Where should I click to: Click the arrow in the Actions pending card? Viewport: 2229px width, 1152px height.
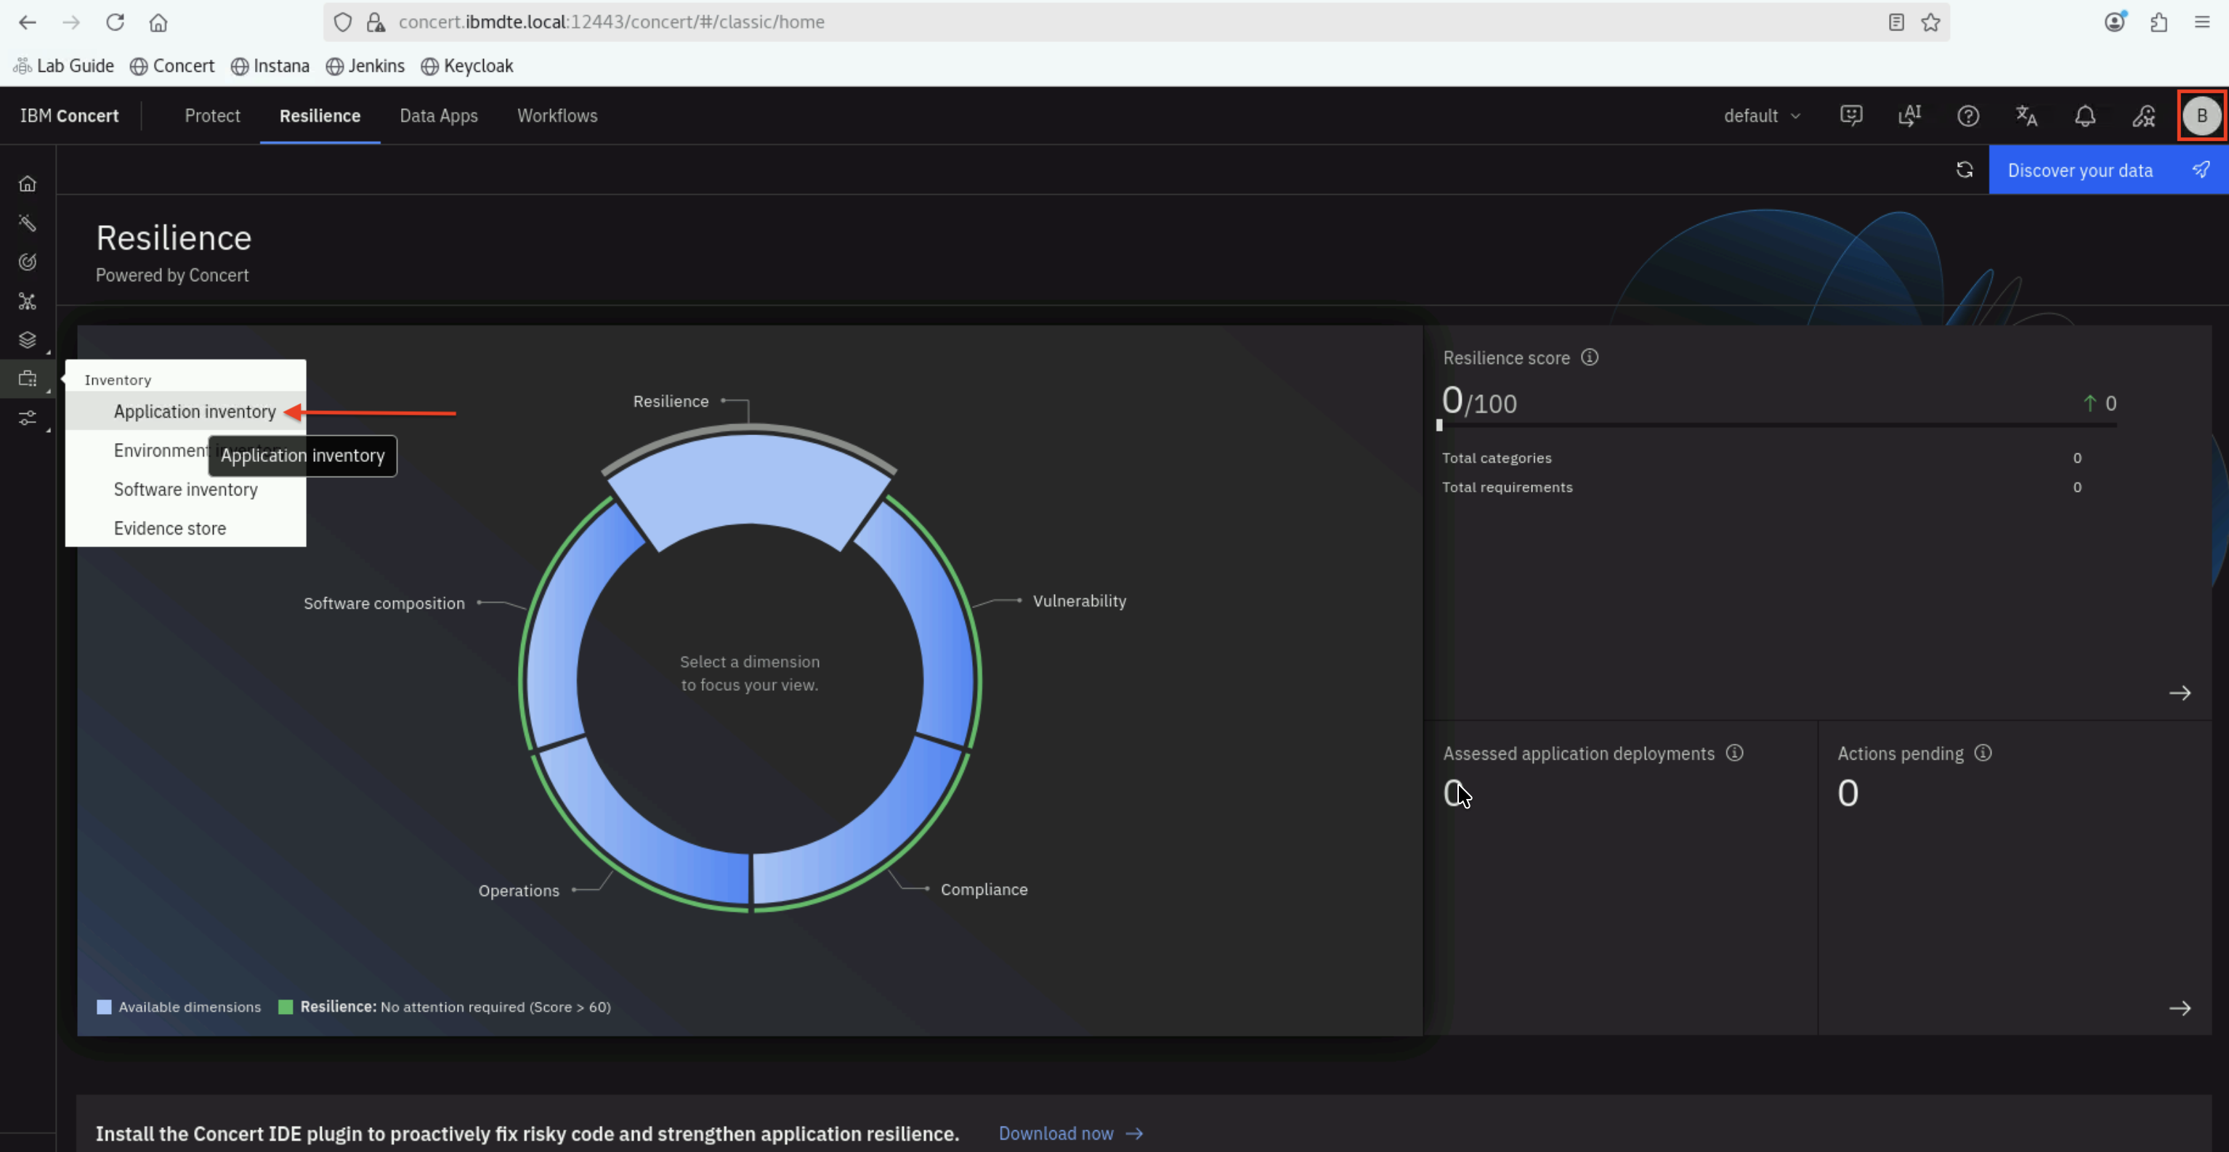2180,1007
